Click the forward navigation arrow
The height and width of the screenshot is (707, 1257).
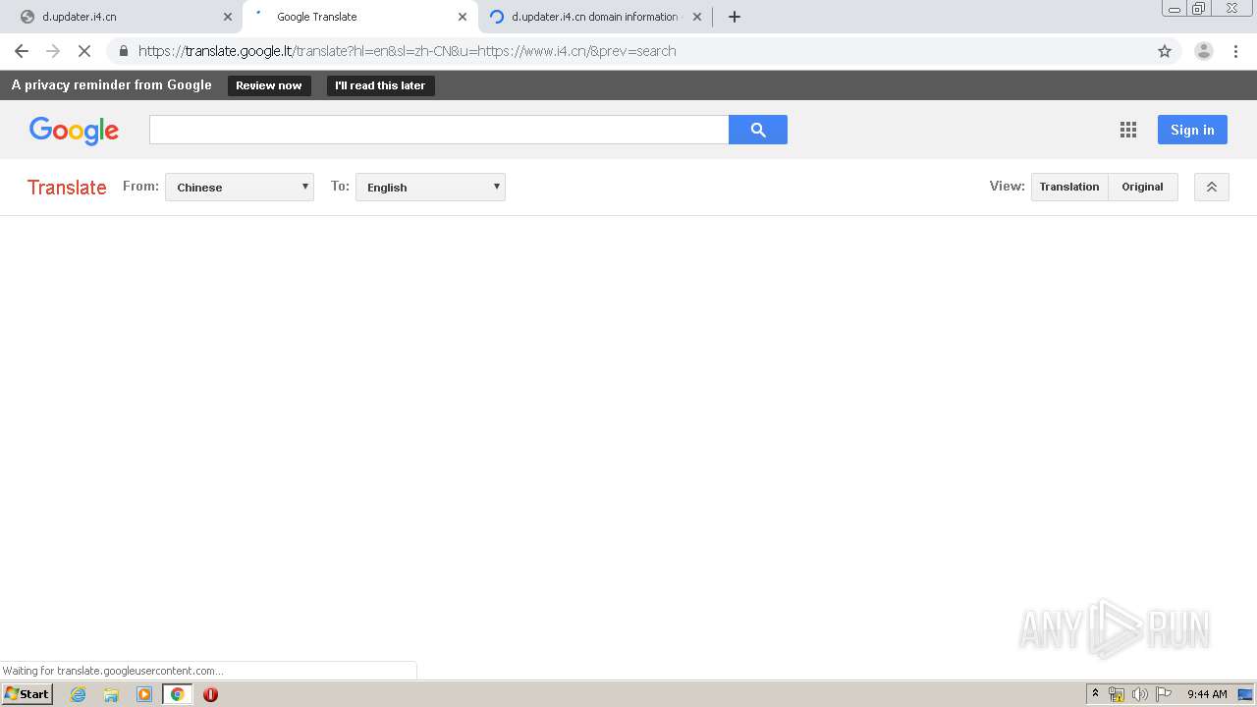point(53,51)
